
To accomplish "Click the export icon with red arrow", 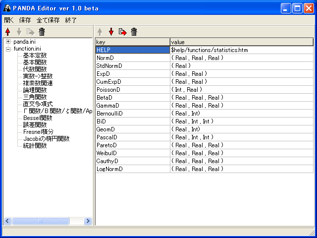I will point(122,32).
